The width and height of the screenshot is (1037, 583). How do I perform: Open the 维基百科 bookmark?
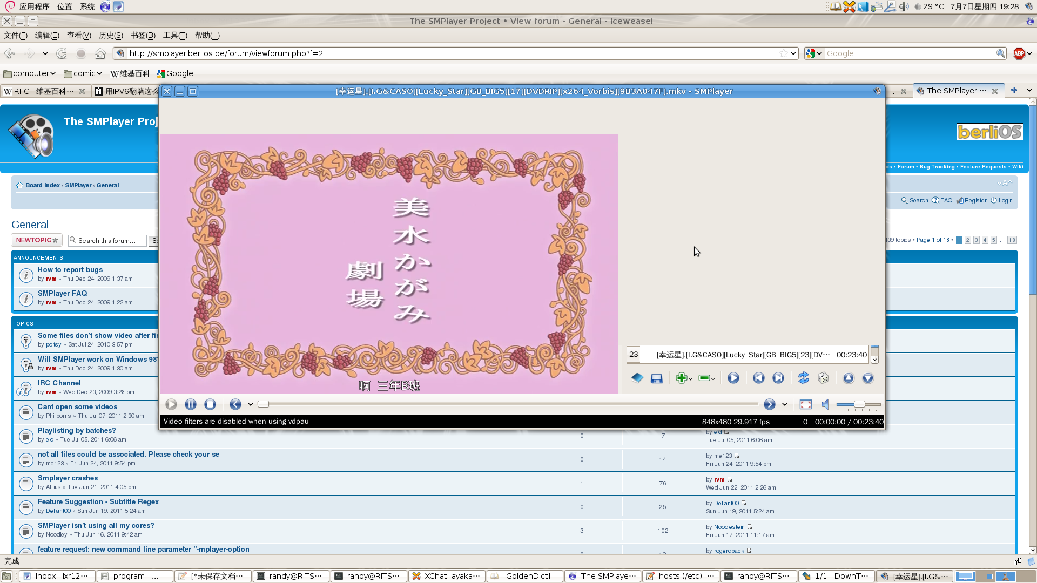[130, 73]
